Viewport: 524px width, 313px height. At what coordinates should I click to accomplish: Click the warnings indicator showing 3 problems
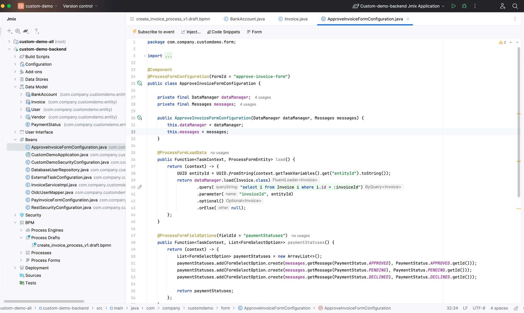[502, 43]
